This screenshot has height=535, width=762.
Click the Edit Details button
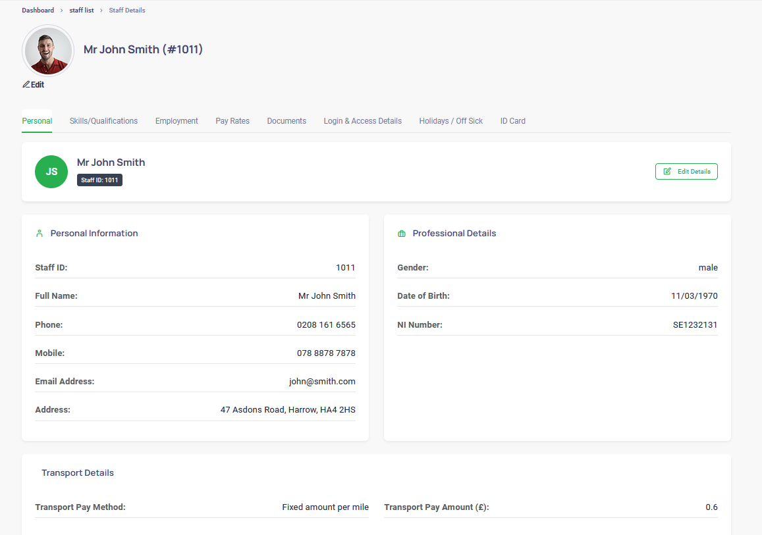pos(686,171)
